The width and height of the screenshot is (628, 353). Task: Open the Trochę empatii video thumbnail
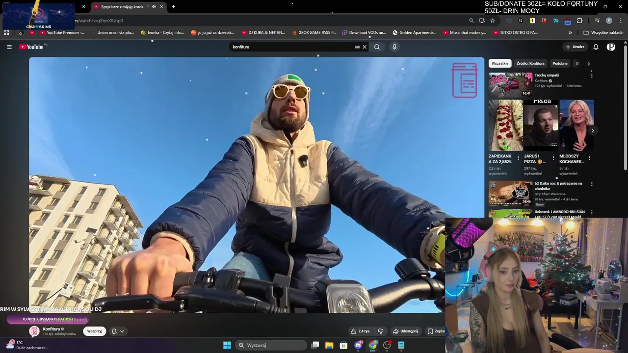coord(510,84)
